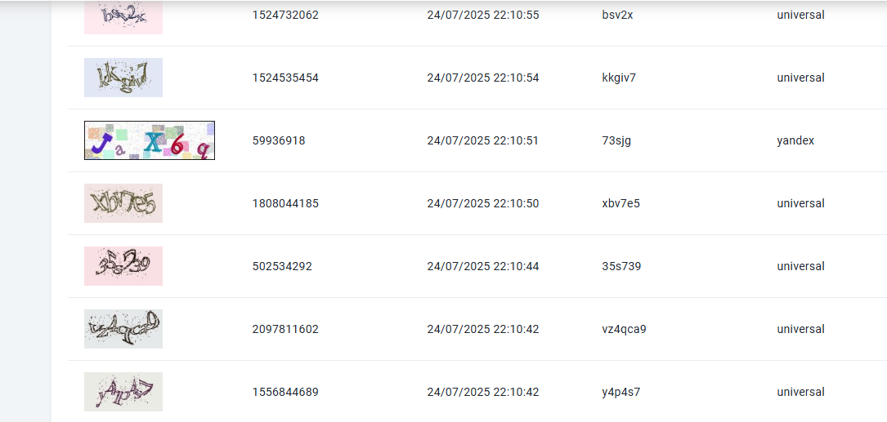Click universal type in y4p4s7 row
This screenshot has height=422, width=887.
pyautogui.click(x=800, y=392)
